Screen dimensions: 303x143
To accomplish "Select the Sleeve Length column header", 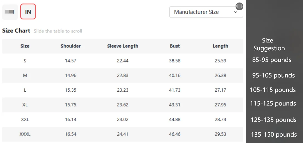I will (x=123, y=46).
